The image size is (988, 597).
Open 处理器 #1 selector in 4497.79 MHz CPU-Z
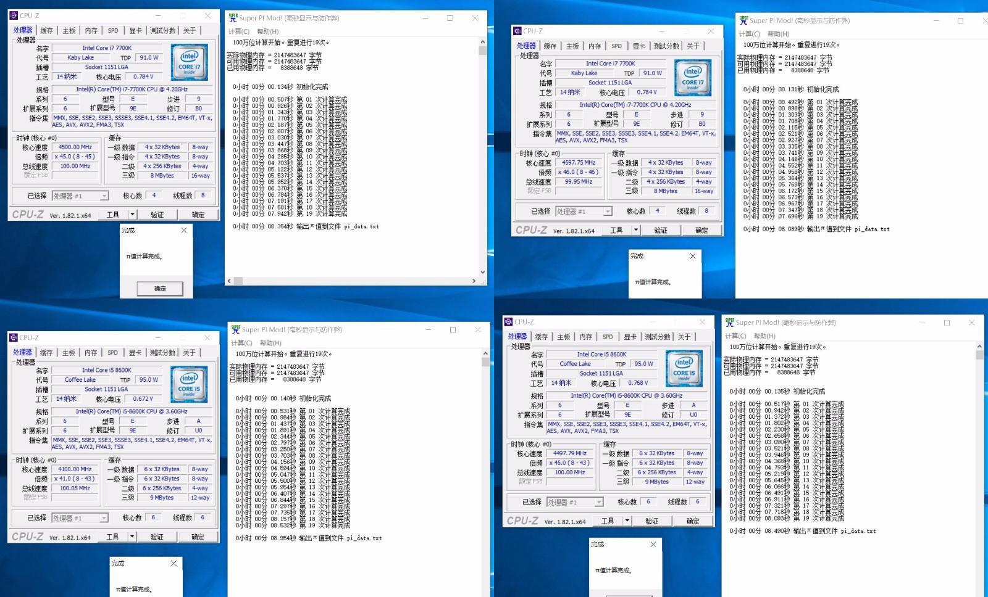[575, 502]
